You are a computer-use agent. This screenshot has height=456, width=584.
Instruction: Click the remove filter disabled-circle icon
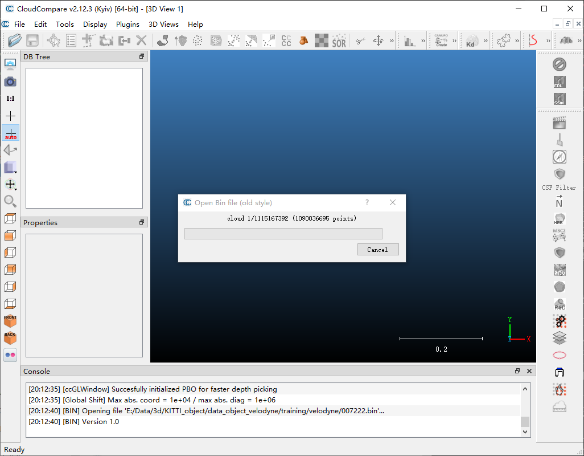pos(560,64)
